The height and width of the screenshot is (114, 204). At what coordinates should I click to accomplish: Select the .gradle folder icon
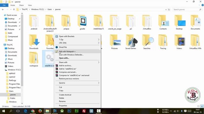coord(82,21)
